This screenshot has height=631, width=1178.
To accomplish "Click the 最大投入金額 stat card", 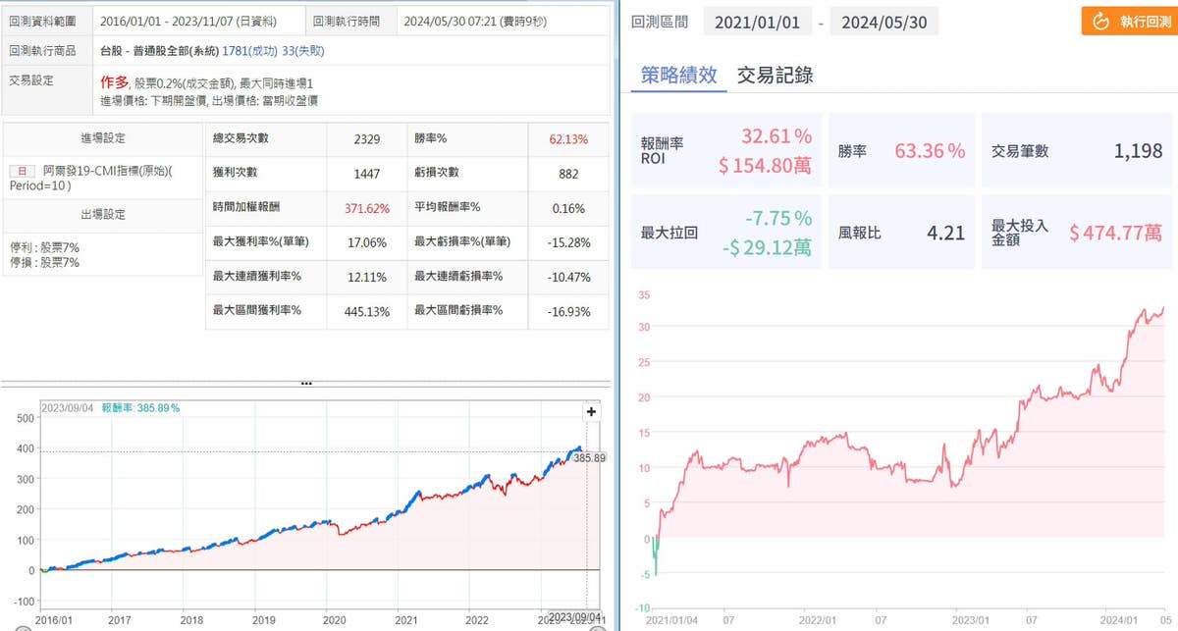I will [x=1076, y=233].
